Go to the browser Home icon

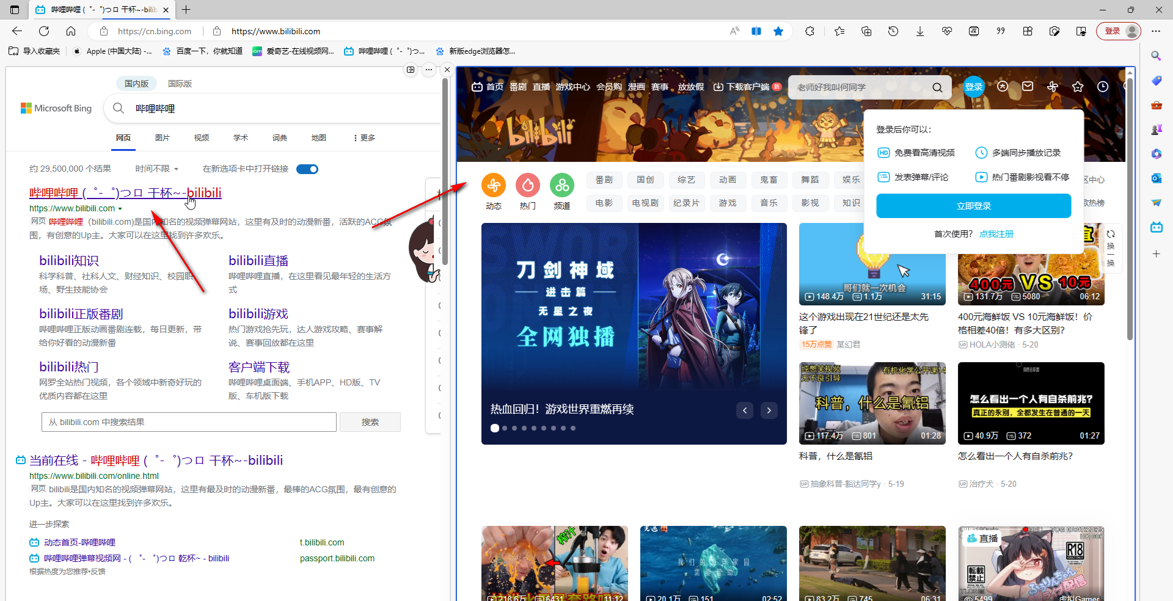[x=71, y=31]
